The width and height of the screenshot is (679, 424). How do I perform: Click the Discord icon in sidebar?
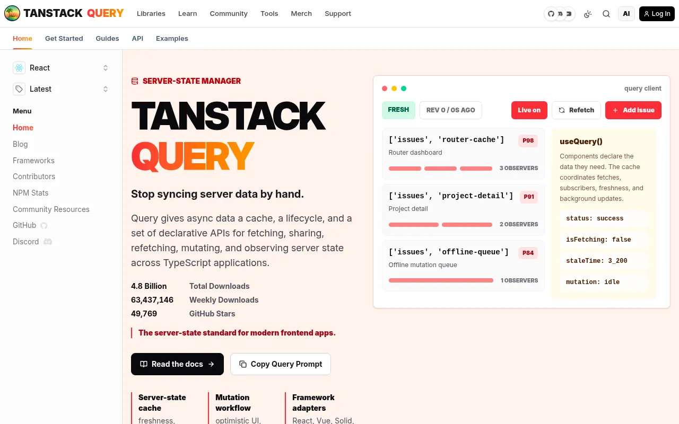pos(48,242)
